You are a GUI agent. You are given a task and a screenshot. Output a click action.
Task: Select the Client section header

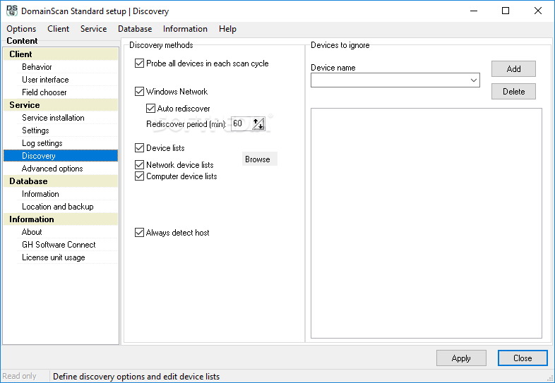tap(61, 54)
